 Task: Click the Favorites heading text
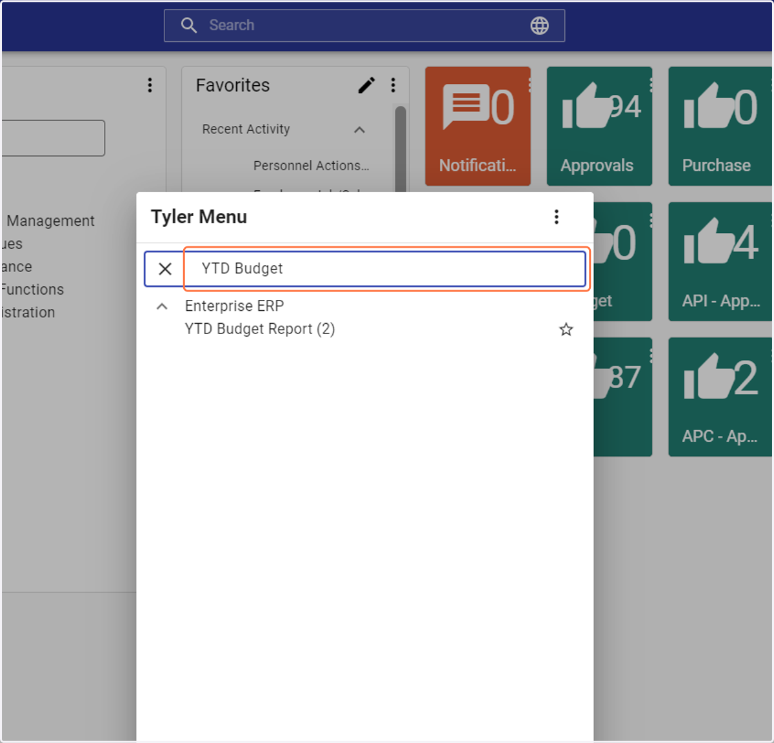(233, 85)
